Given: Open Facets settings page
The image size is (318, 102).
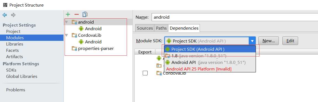Looking at the screenshot, I should coord(12,50).
